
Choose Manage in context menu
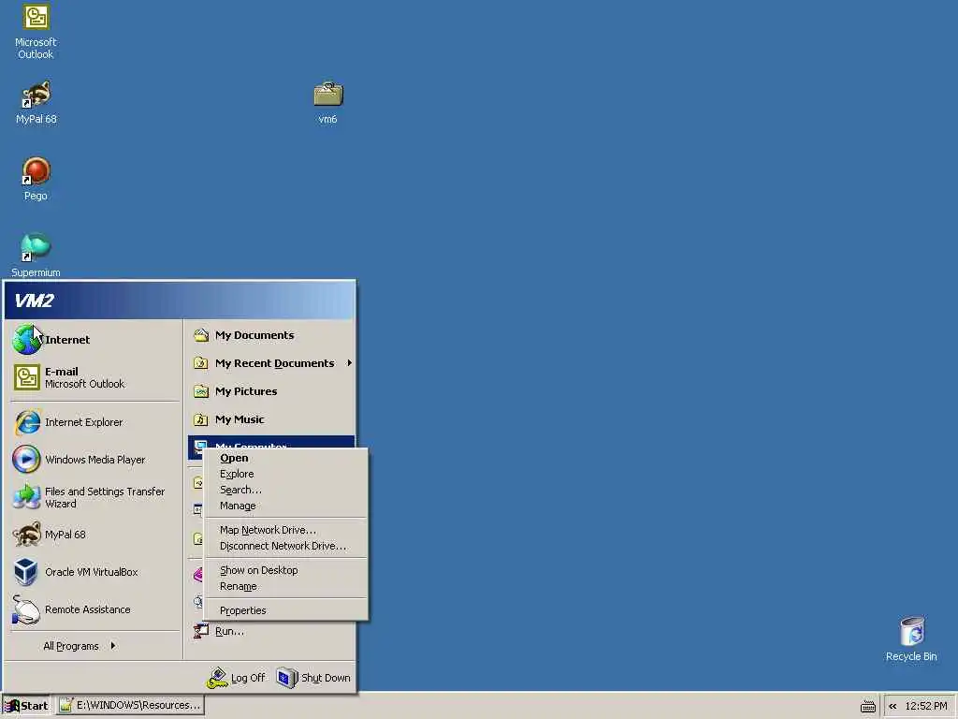coord(286,506)
